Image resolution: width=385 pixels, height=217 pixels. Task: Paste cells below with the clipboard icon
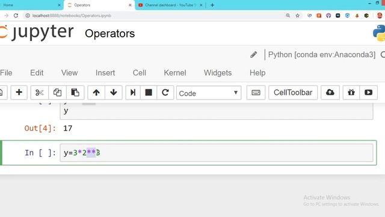(x=75, y=92)
